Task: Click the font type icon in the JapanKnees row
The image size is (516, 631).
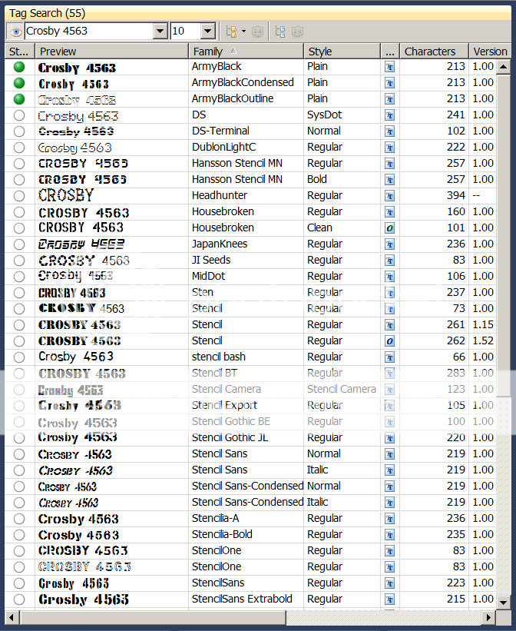Action: click(390, 244)
